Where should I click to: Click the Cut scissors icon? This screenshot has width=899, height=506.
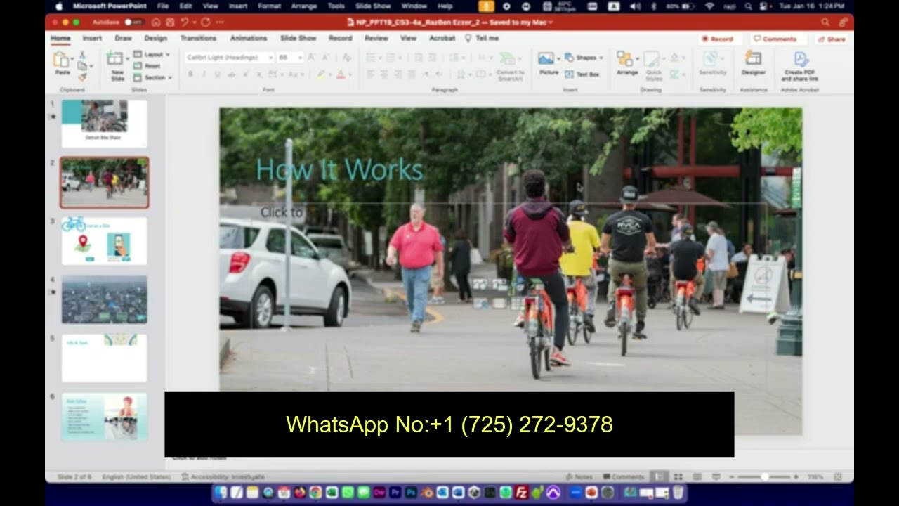(82, 55)
